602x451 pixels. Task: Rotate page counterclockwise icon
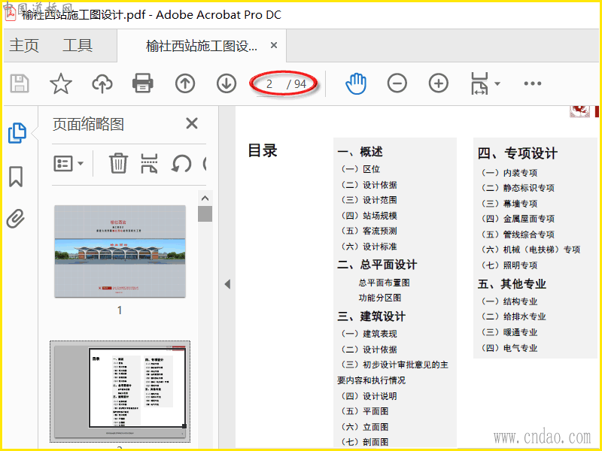pos(181,163)
